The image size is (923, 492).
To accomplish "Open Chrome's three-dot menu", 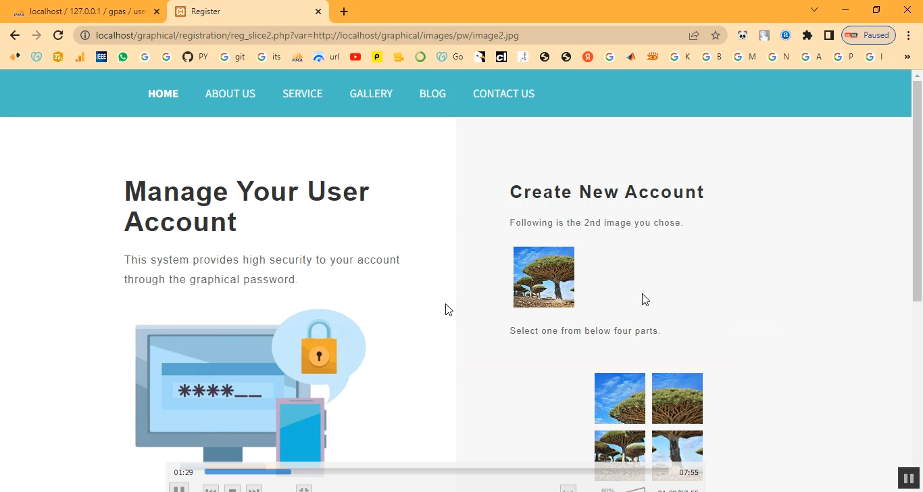I will (x=909, y=35).
